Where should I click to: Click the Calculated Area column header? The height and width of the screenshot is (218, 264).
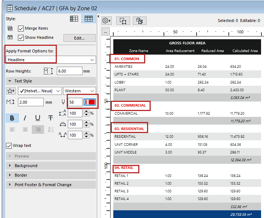(x=245, y=51)
